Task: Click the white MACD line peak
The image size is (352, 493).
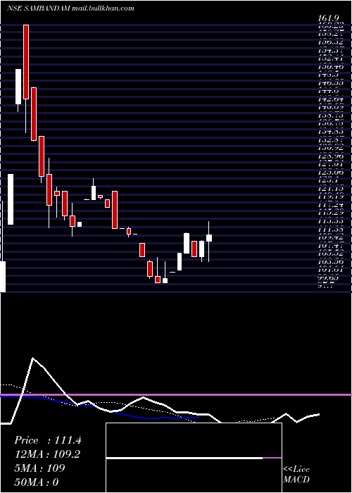Action: tap(32, 358)
